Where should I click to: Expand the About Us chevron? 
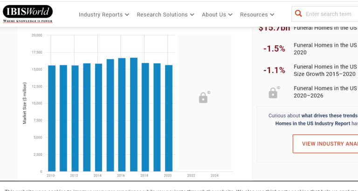click(230, 14)
